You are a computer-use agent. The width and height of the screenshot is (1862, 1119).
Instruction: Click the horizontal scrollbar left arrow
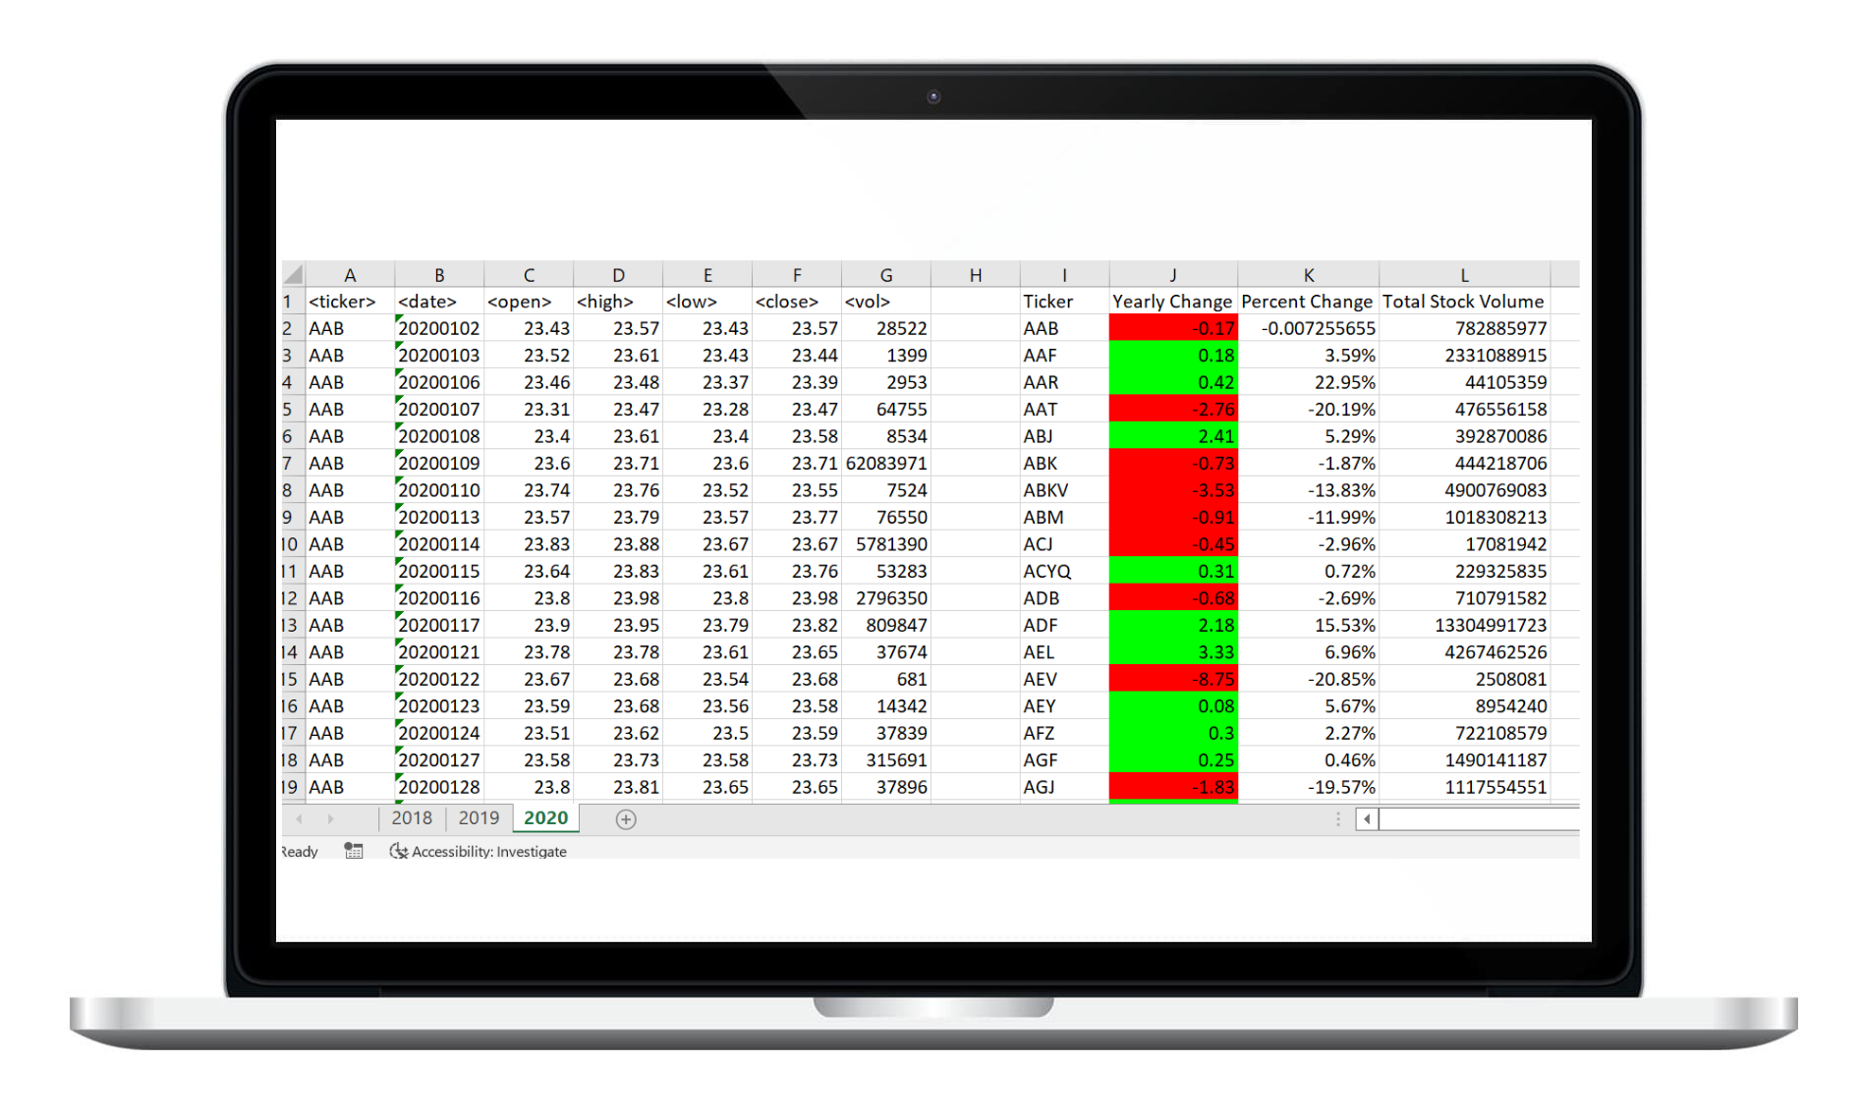(x=1367, y=818)
